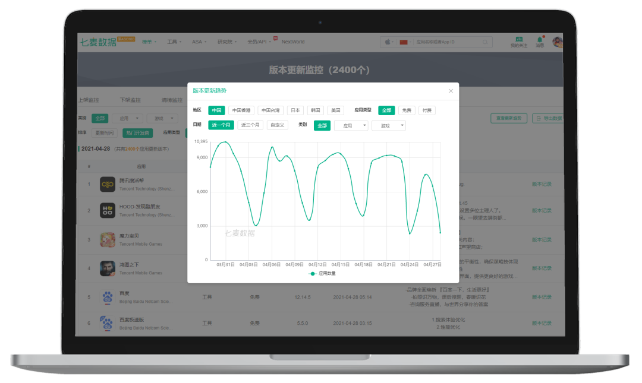
Task: Open the user avatar profile
Action: tap(557, 42)
